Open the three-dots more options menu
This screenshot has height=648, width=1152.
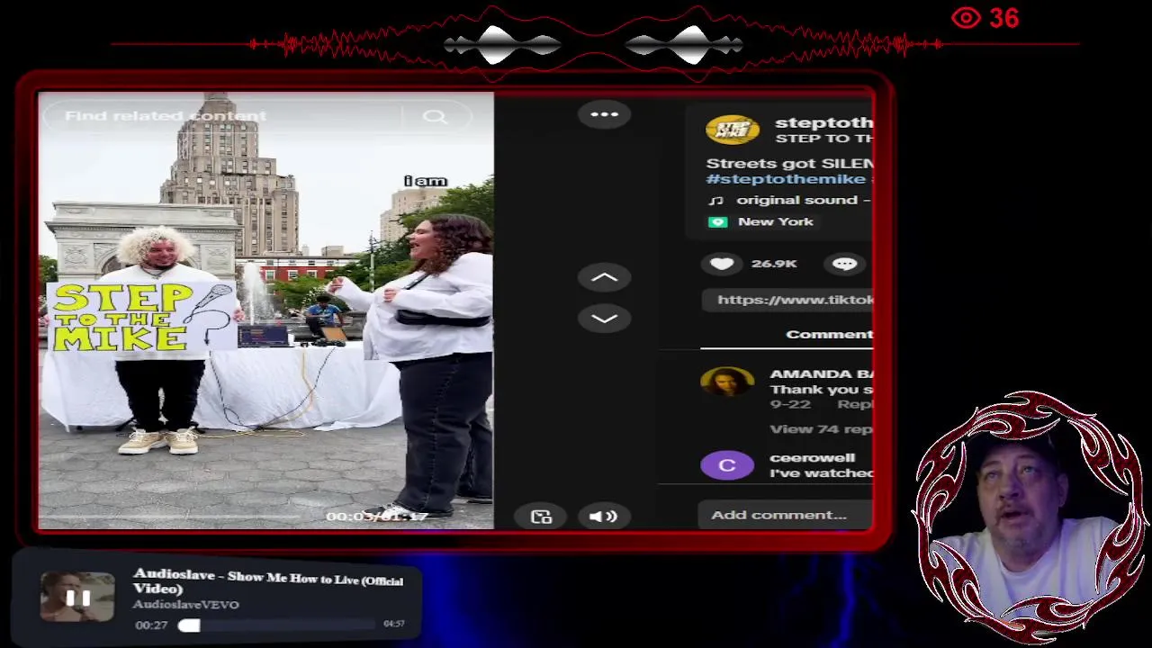pyautogui.click(x=604, y=114)
